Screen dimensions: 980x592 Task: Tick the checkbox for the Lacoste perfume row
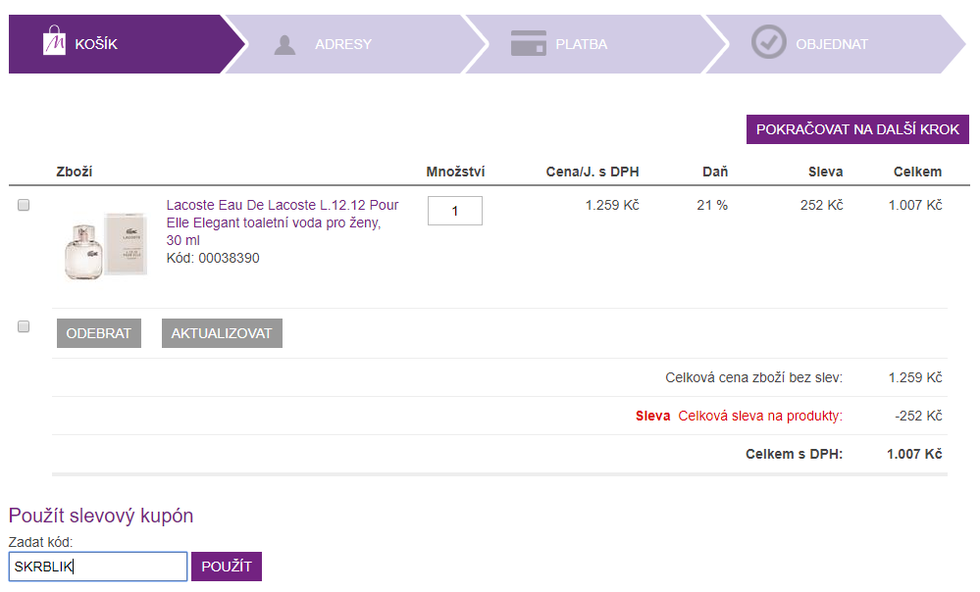tap(24, 205)
